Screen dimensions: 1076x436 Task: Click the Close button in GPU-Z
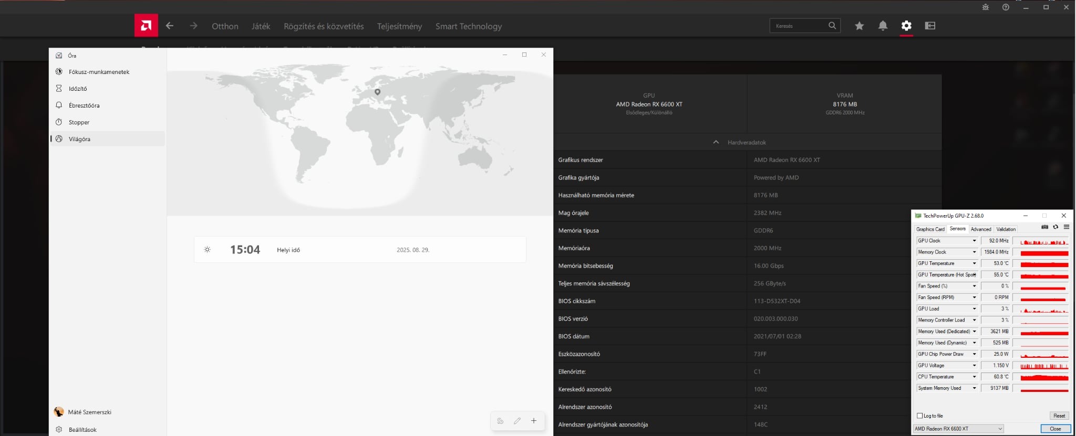pyautogui.click(x=1056, y=429)
